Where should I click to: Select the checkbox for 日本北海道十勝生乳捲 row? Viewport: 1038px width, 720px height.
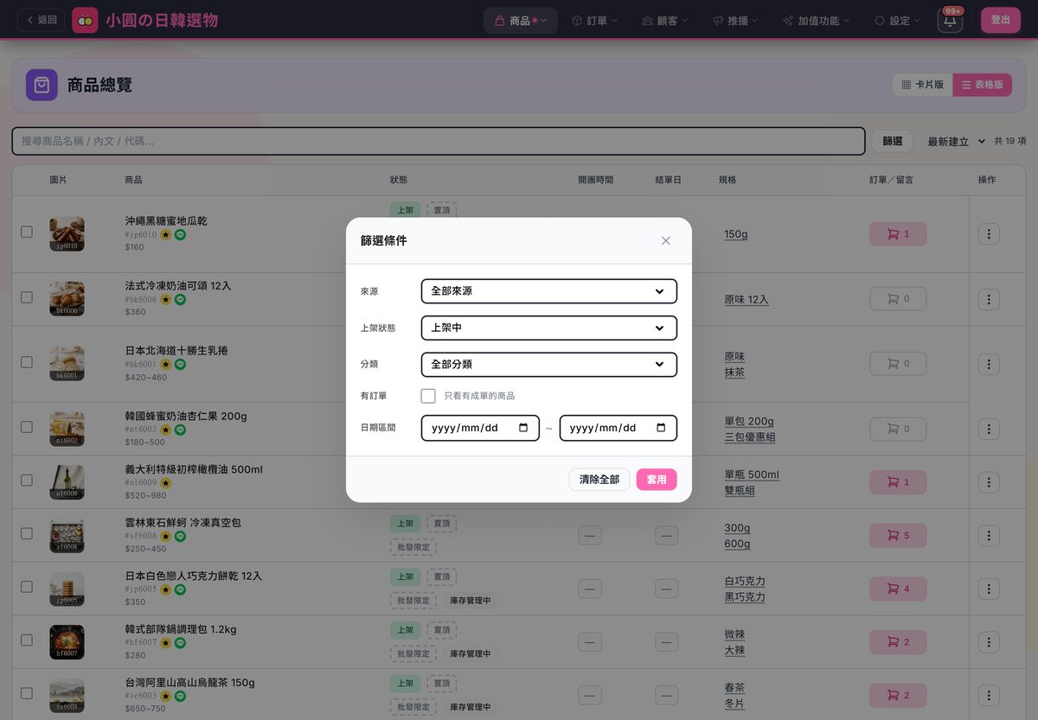pyautogui.click(x=27, y=362)
